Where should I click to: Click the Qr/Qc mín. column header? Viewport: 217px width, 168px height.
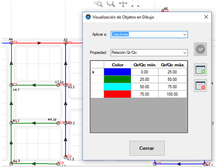[x=145, y=65]
